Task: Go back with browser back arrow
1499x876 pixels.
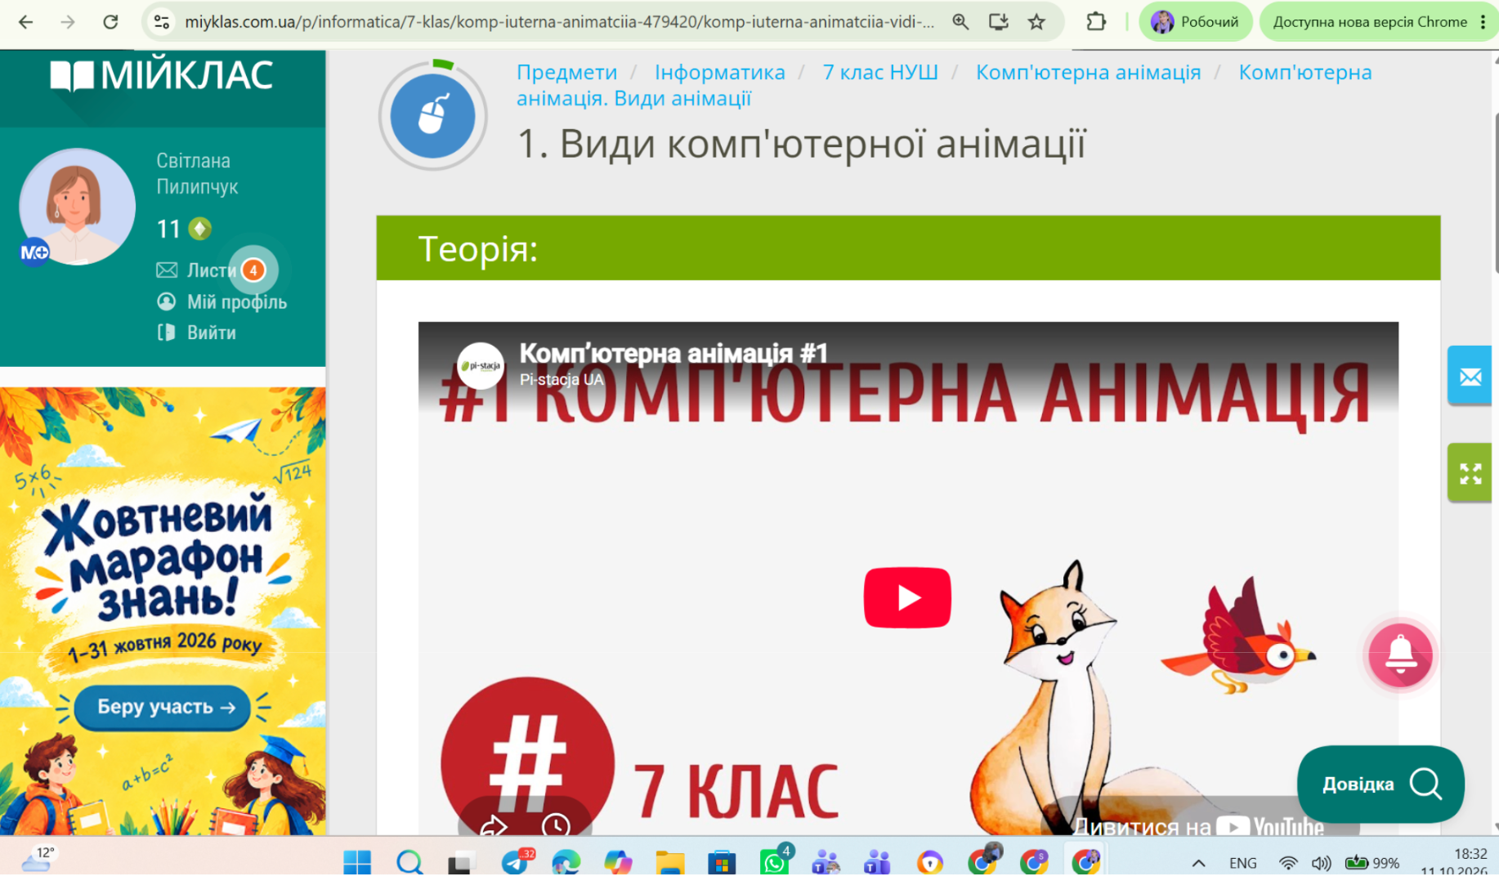Action: coord(26,22)
